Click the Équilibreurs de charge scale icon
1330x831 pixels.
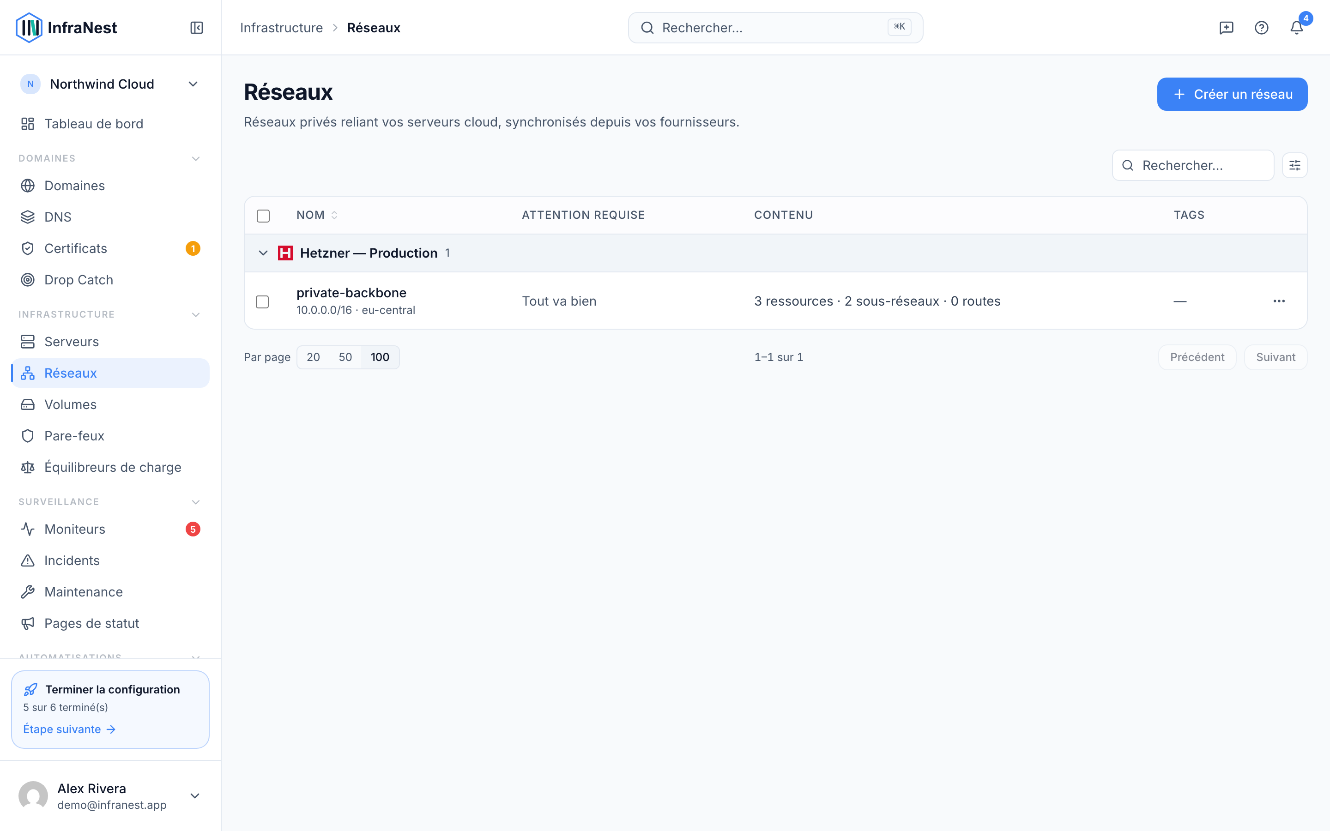(28, 467)
